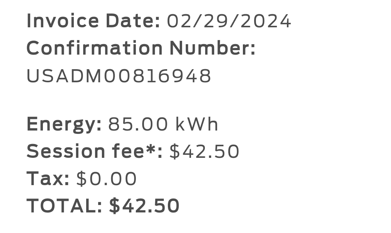Select the Session fee amount $42.50

pos(204,151)
